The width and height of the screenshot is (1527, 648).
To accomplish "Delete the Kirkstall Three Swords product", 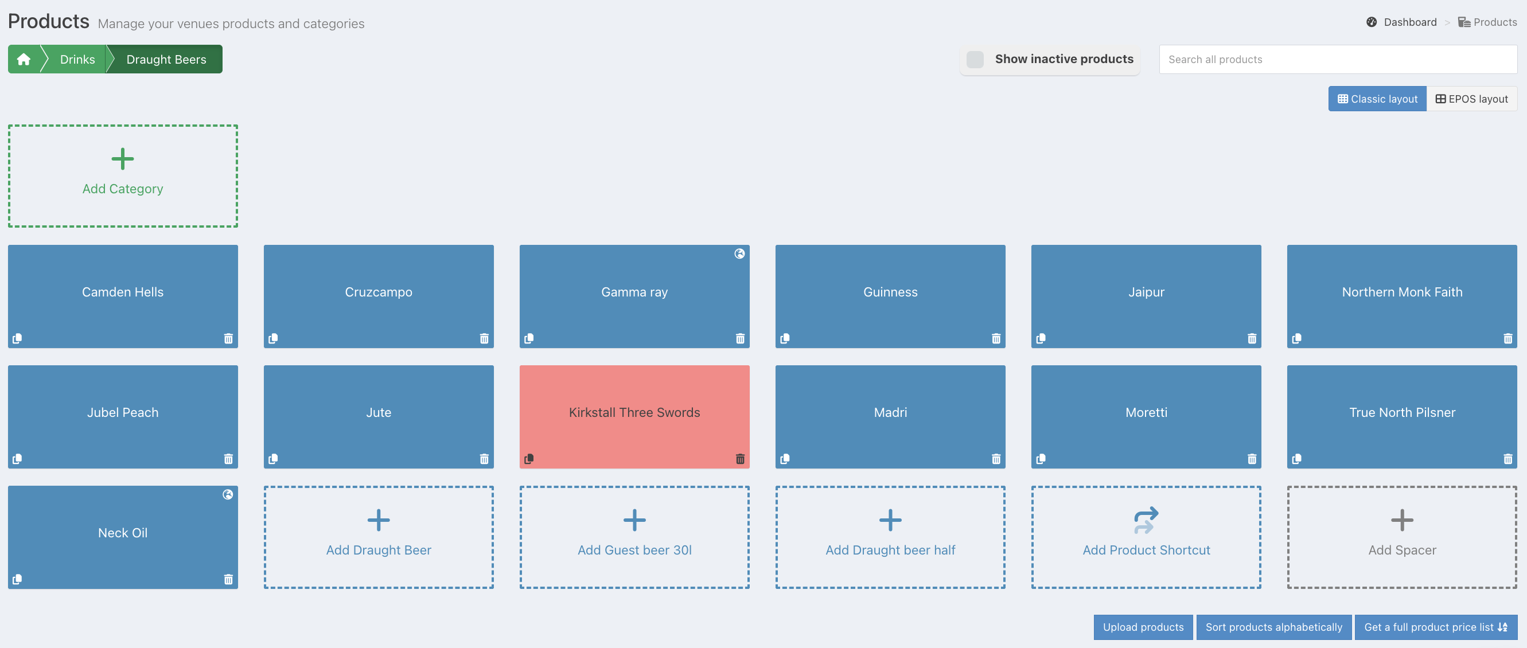I will pyautogui.click(x=741, y=459).
